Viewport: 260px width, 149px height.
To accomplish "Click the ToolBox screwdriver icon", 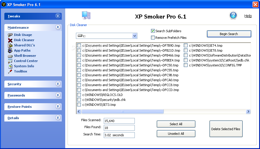I will pos(10,72).
